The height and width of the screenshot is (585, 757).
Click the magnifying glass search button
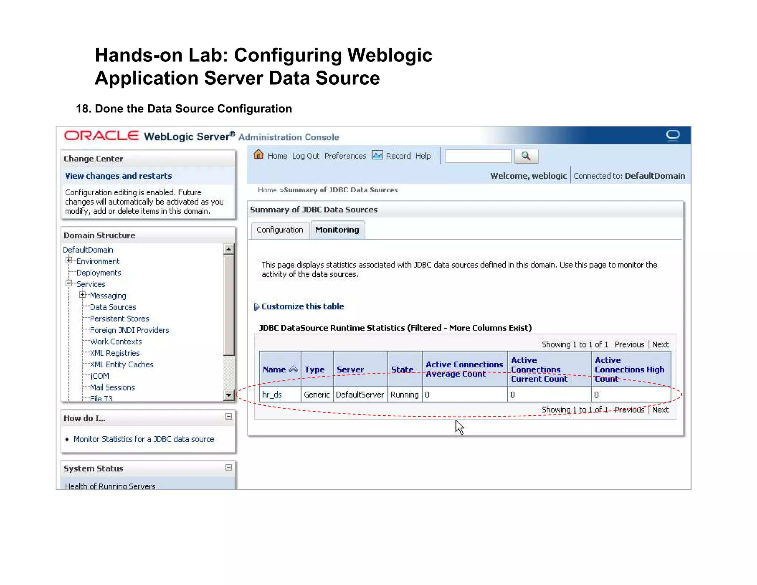526,156
